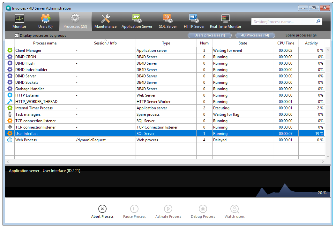Image resolution: width=336 pixels, height=228 pixels.
Task: Open the Users page
Action: pyautogui.click(x=45, y=22)
